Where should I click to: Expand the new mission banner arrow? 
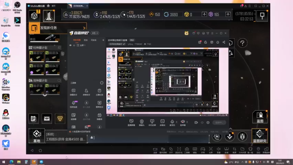84,28
